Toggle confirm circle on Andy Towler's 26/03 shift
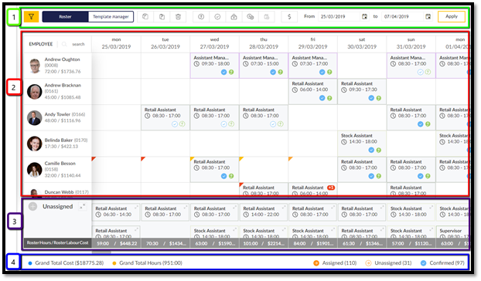This screenshot has width=481, height=281. pyautogui.click(x=175, y=124)
